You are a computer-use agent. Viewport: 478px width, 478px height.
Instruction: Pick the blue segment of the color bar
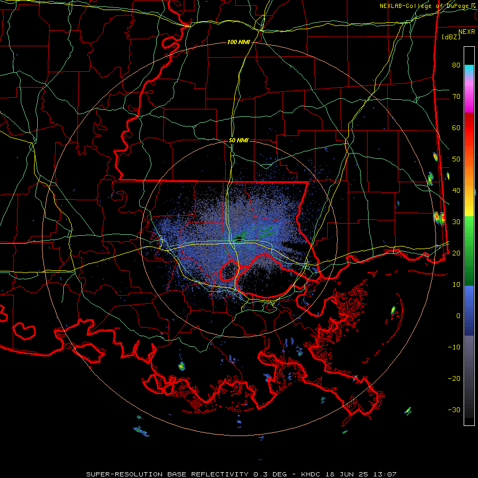point(469,310)
